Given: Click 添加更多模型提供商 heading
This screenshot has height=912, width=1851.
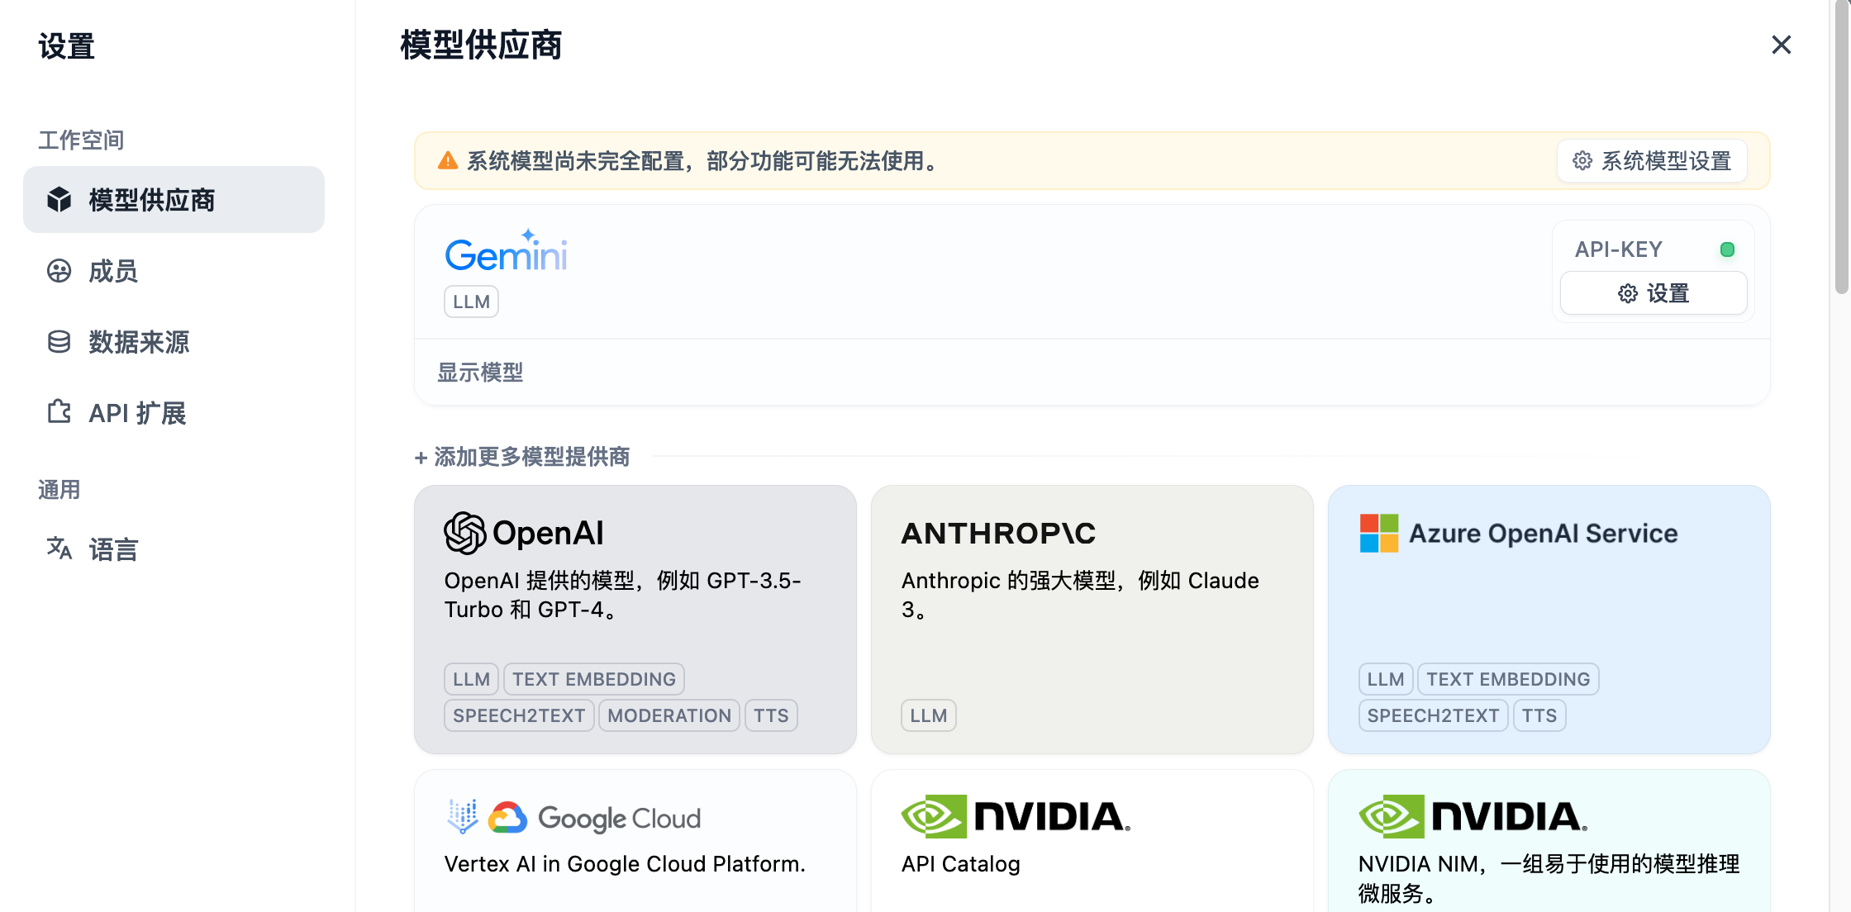Looking at the screenshot, I should coord(522,457).
